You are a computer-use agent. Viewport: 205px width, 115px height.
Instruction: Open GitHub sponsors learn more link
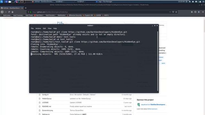[x=152, y=109]
